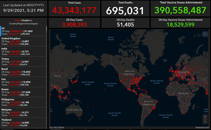Zoom out with the minus button
The height and width of the screenshot is (130, 211).
pyautogui.click(x=205, y=122)
